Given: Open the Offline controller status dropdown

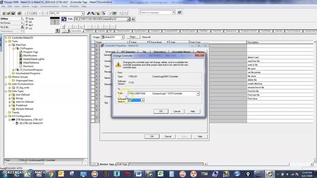Looking at the screenshot, I should coord(22,19).
